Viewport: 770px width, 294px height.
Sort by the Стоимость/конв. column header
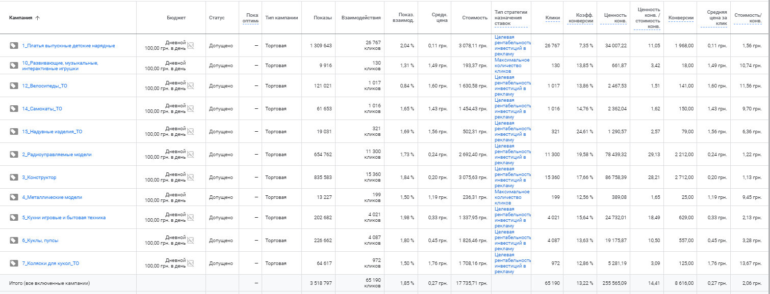748,18
